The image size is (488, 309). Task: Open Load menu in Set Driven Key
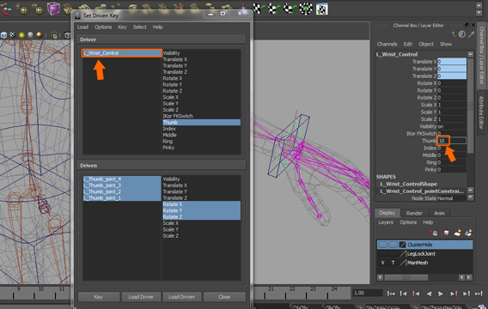82,27
